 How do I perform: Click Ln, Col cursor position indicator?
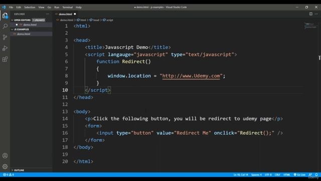[241, 174]
